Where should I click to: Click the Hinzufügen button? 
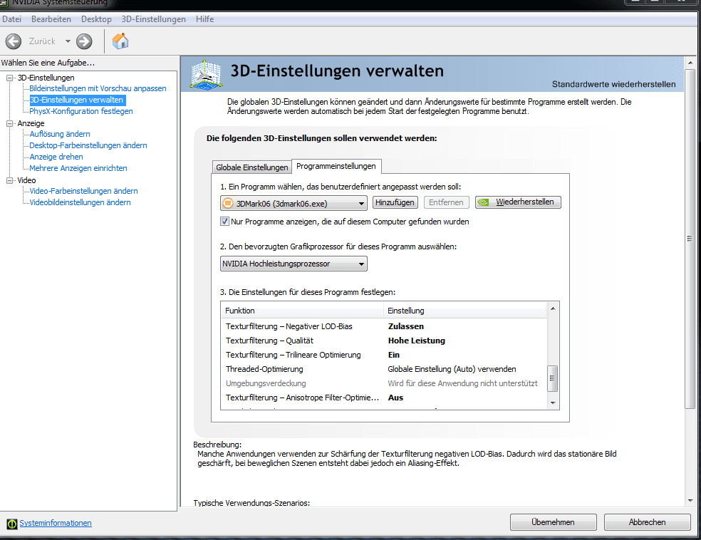point(395,202)
